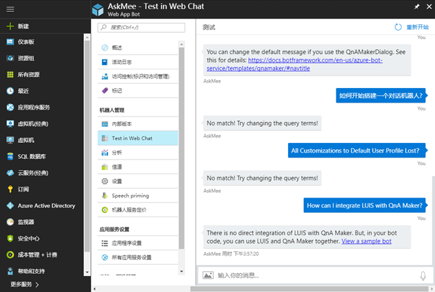
Task: Expand 更多服务 chevron
Action: [37, 284]
